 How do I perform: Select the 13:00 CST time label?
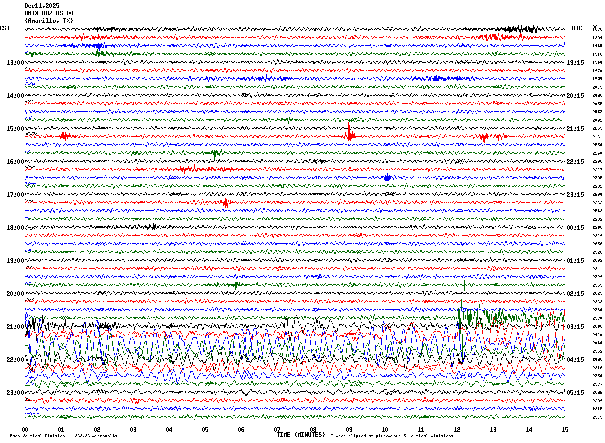(15, 63)
